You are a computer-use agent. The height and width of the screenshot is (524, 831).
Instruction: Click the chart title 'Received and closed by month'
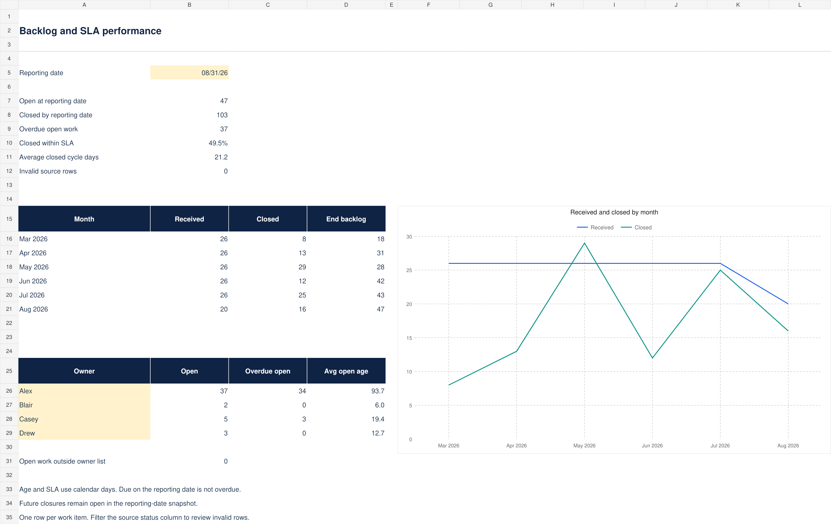click(614, 212)
